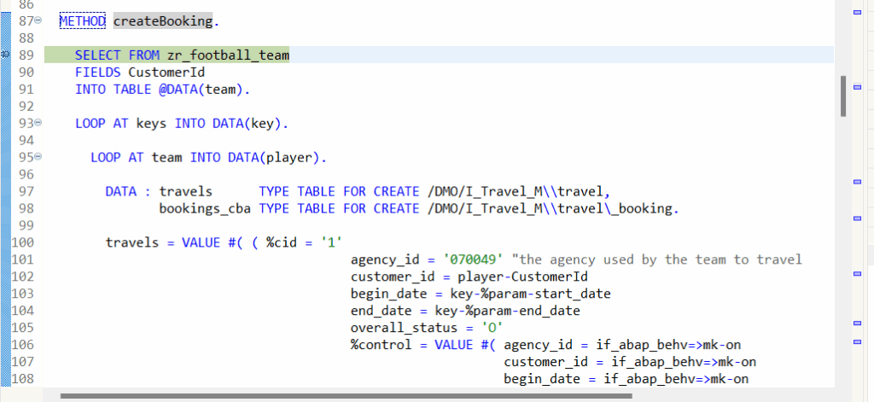This screenshot has height=402, width=874.
Task: Click the %cid field on line 100
Action: [x=282, y=242]
